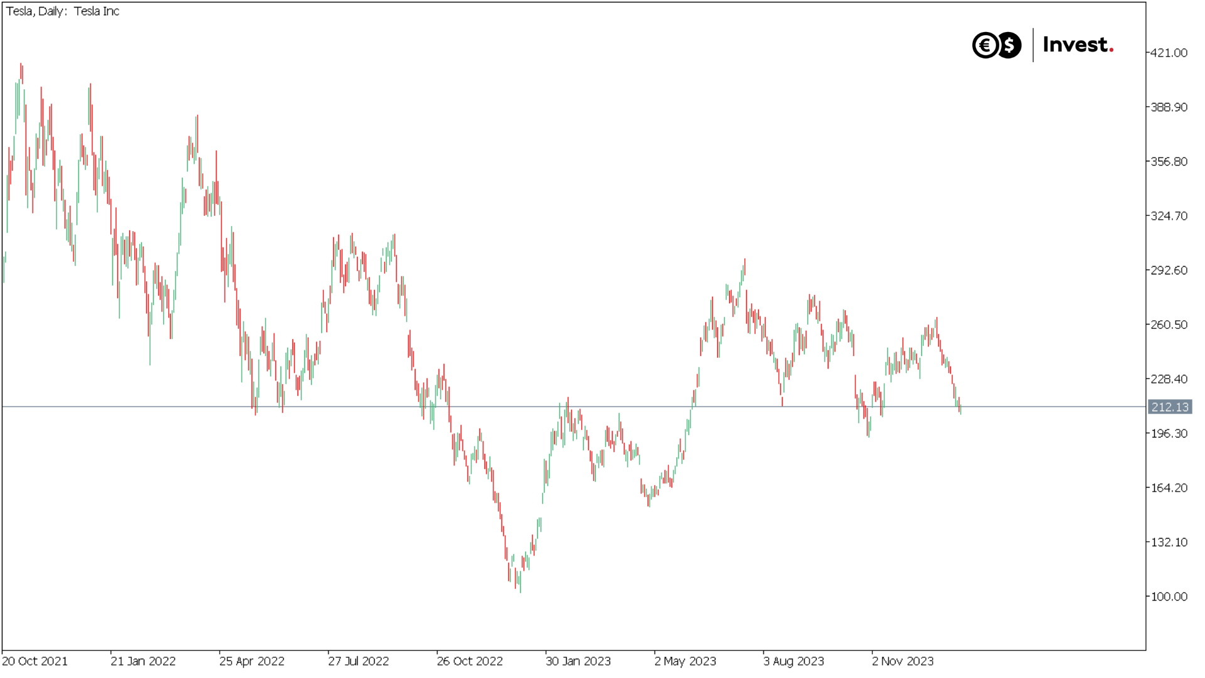Click the 21 Jan 2022 date label
The width and height of the screenshot is (1205, 678).
point(143,661)
